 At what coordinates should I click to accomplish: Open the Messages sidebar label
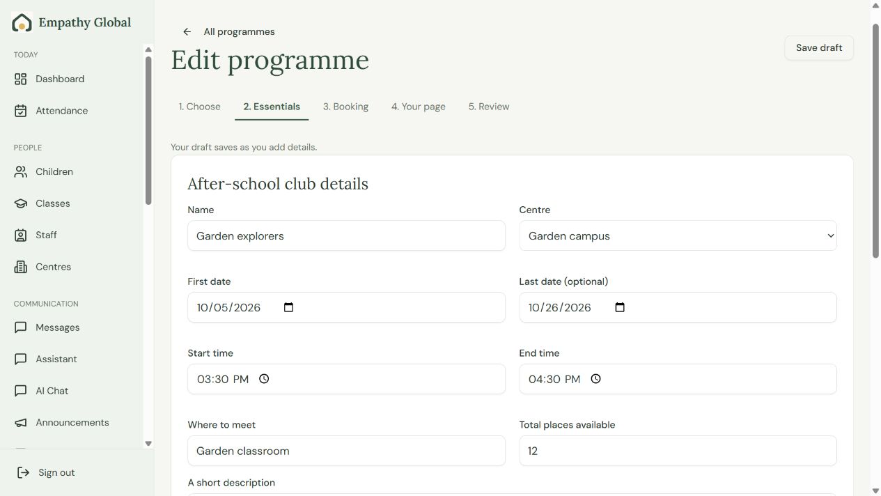tap(58, 327)
